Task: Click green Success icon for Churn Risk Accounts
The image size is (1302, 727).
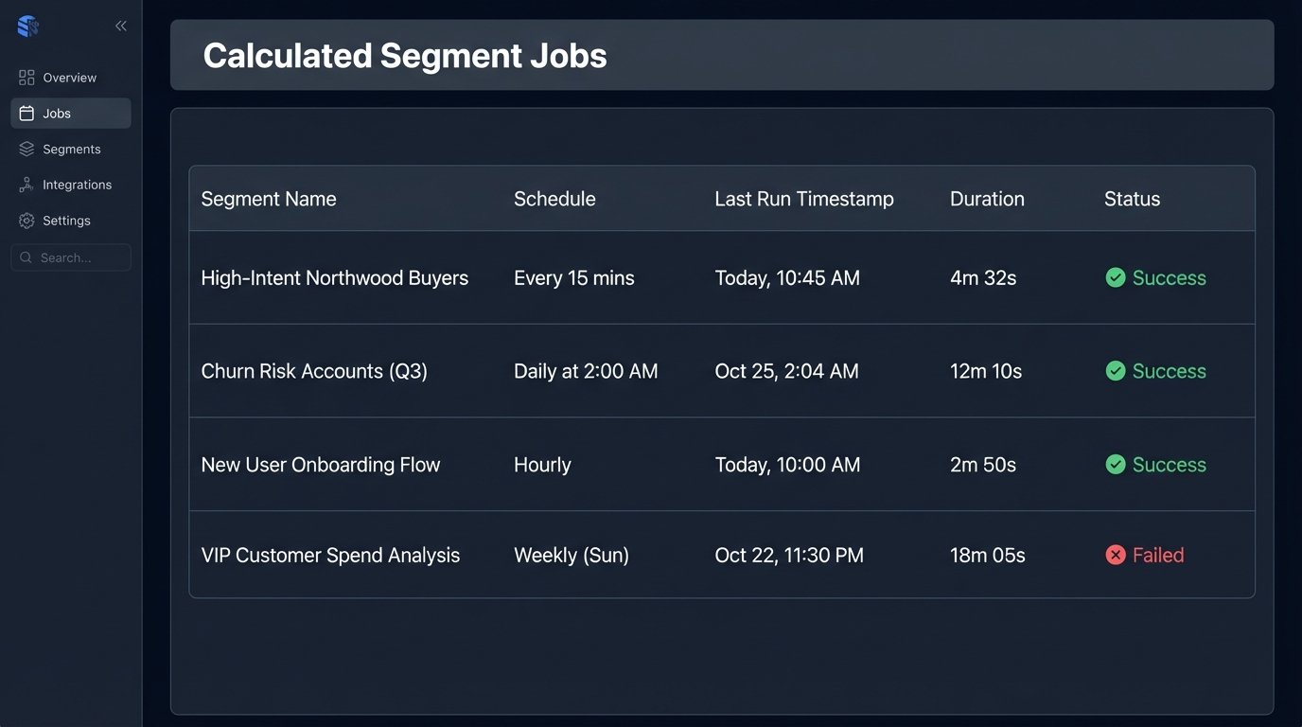Action: [x=1116, y=371]
